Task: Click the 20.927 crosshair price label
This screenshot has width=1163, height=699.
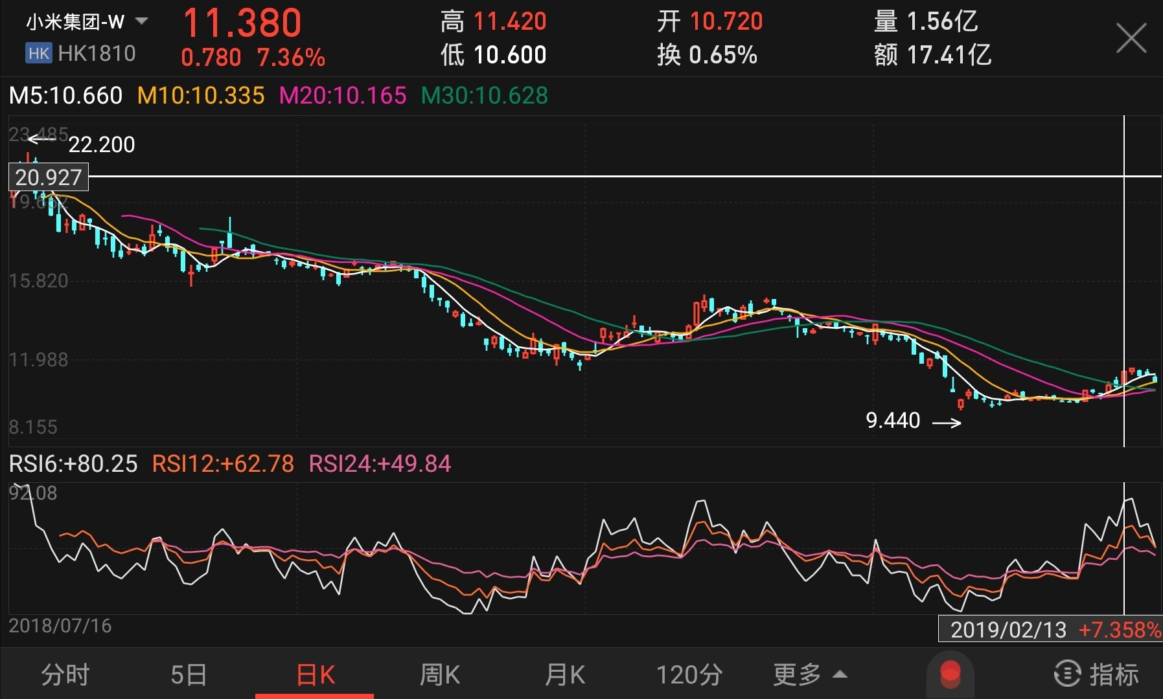Action: pos(49,177)
